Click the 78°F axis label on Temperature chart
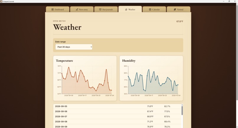Image resolution: width=238 pixels, height=128 pixels. (x=59, y=66)
